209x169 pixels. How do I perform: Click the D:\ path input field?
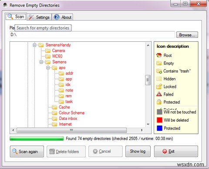pyautogui.click(x=92, y=35)
